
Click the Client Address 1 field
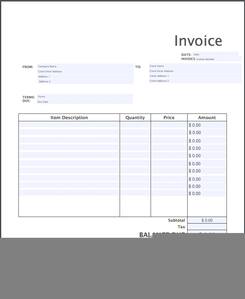(x=195, y=76)
